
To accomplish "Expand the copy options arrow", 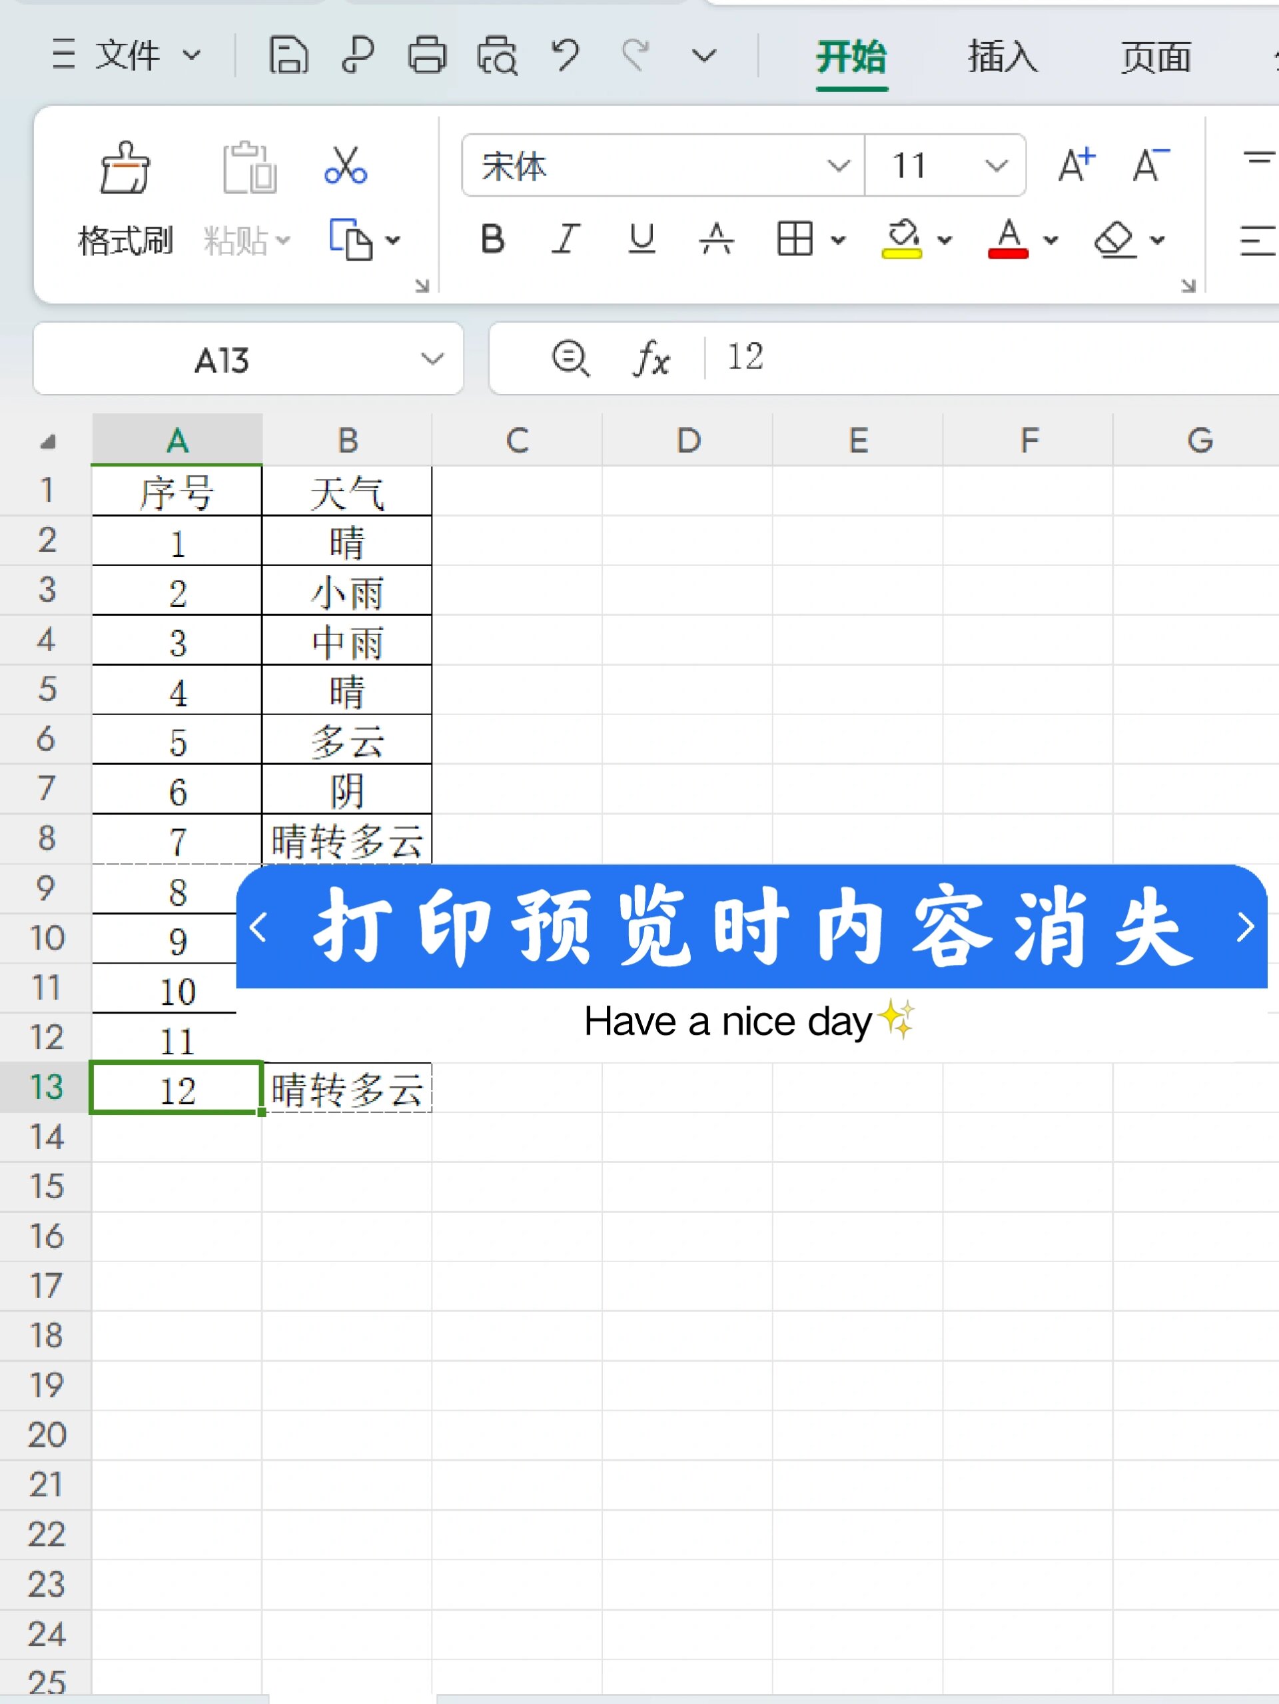I will 393,241.
